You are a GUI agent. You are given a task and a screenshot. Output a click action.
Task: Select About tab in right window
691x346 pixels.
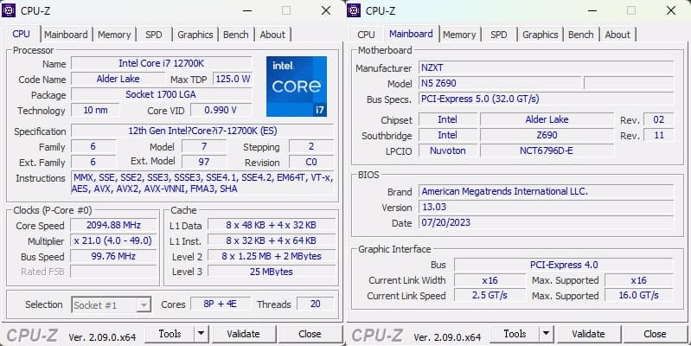[617, 35]
